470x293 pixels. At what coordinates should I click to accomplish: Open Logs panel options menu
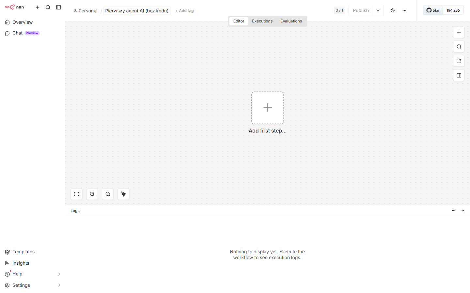(454, 211)
